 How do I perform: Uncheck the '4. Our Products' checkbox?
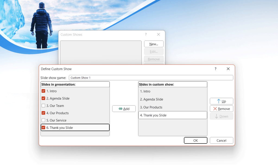click(43, 113)
